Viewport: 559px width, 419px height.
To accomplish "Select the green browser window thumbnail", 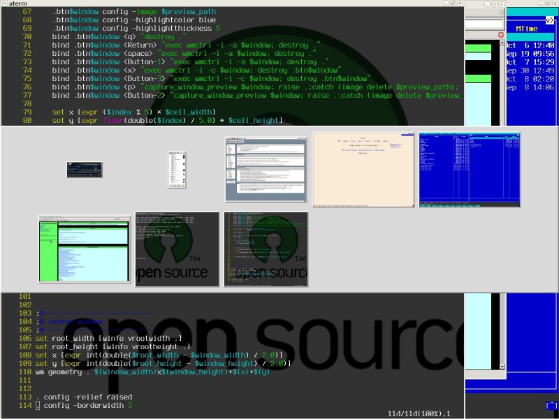I will pyautogui.click(x=85, y=249).
